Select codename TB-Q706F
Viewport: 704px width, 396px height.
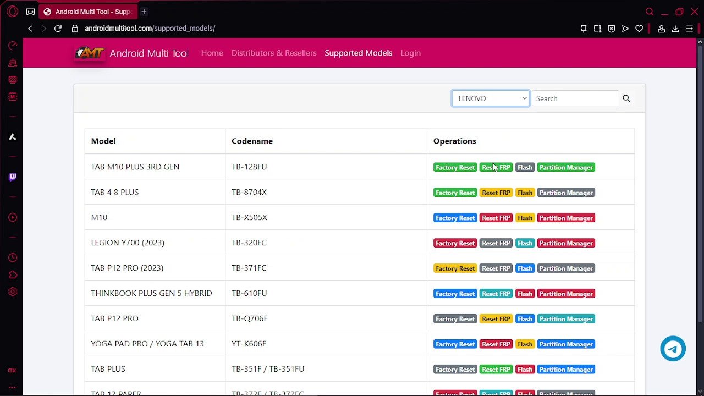(250, 318)
